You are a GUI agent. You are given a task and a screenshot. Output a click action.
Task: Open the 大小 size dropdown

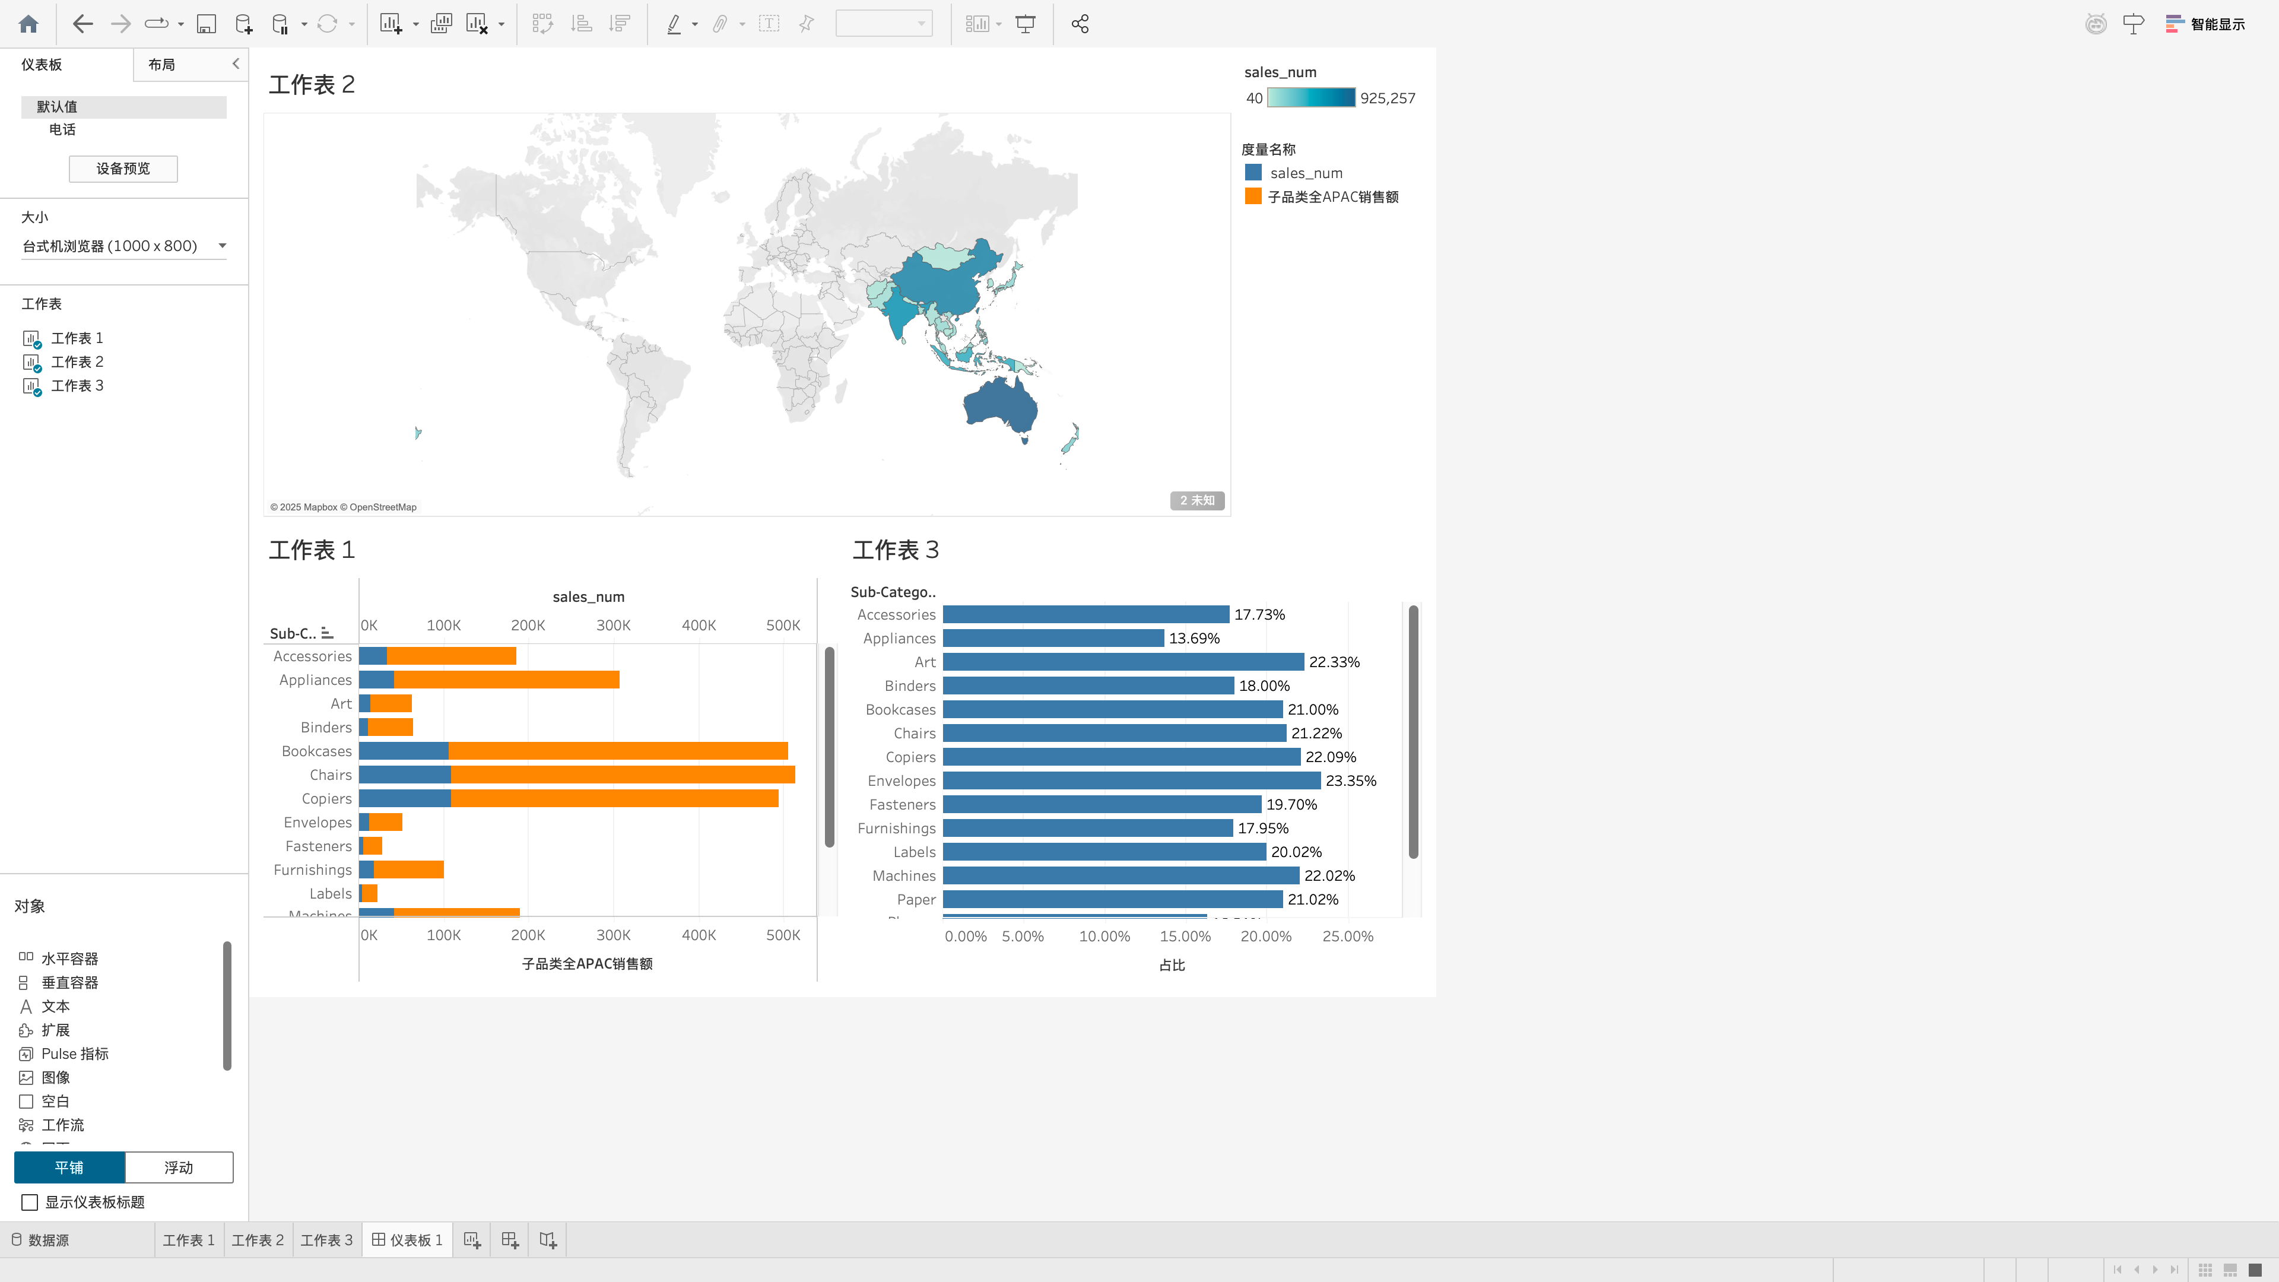pos(123,246)
